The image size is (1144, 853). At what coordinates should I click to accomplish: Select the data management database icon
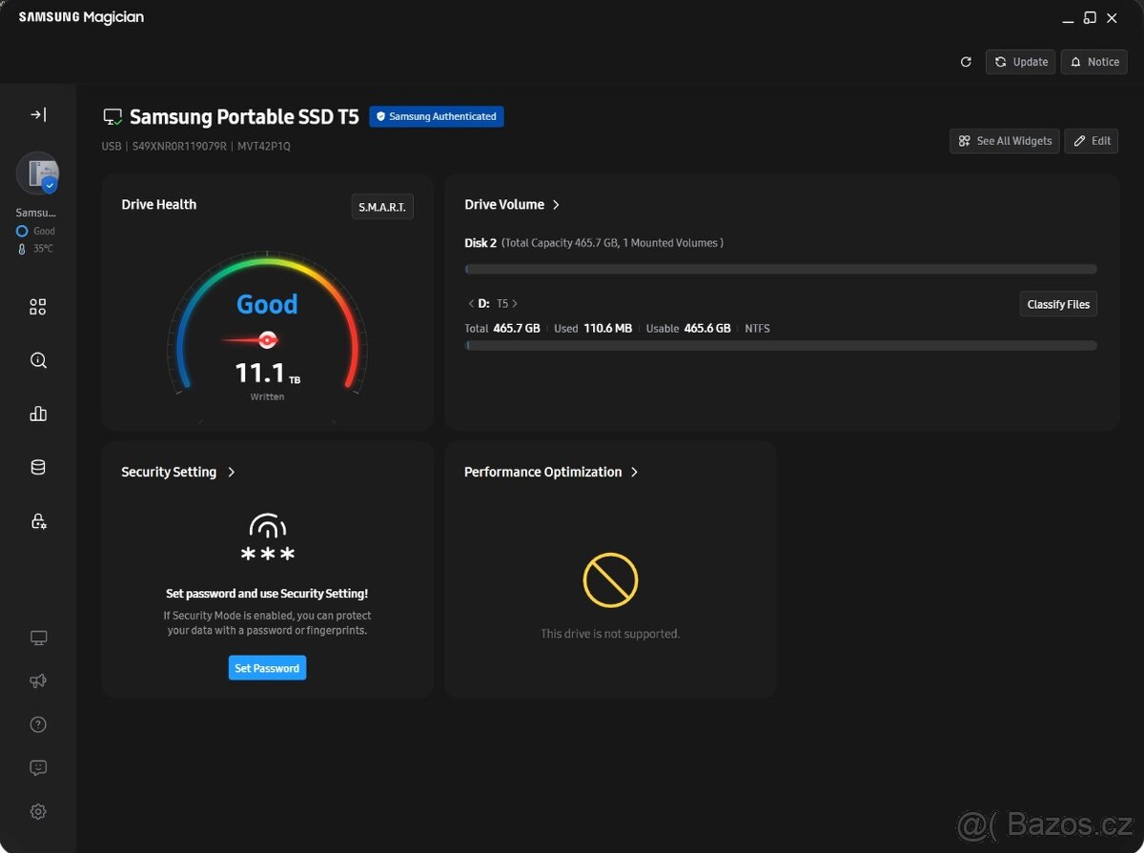click(38, 466)
